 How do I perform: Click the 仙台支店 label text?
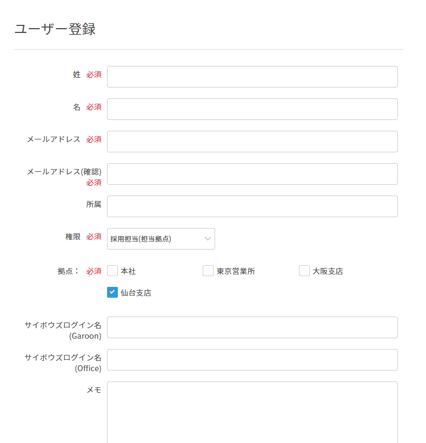coord(136,293)
